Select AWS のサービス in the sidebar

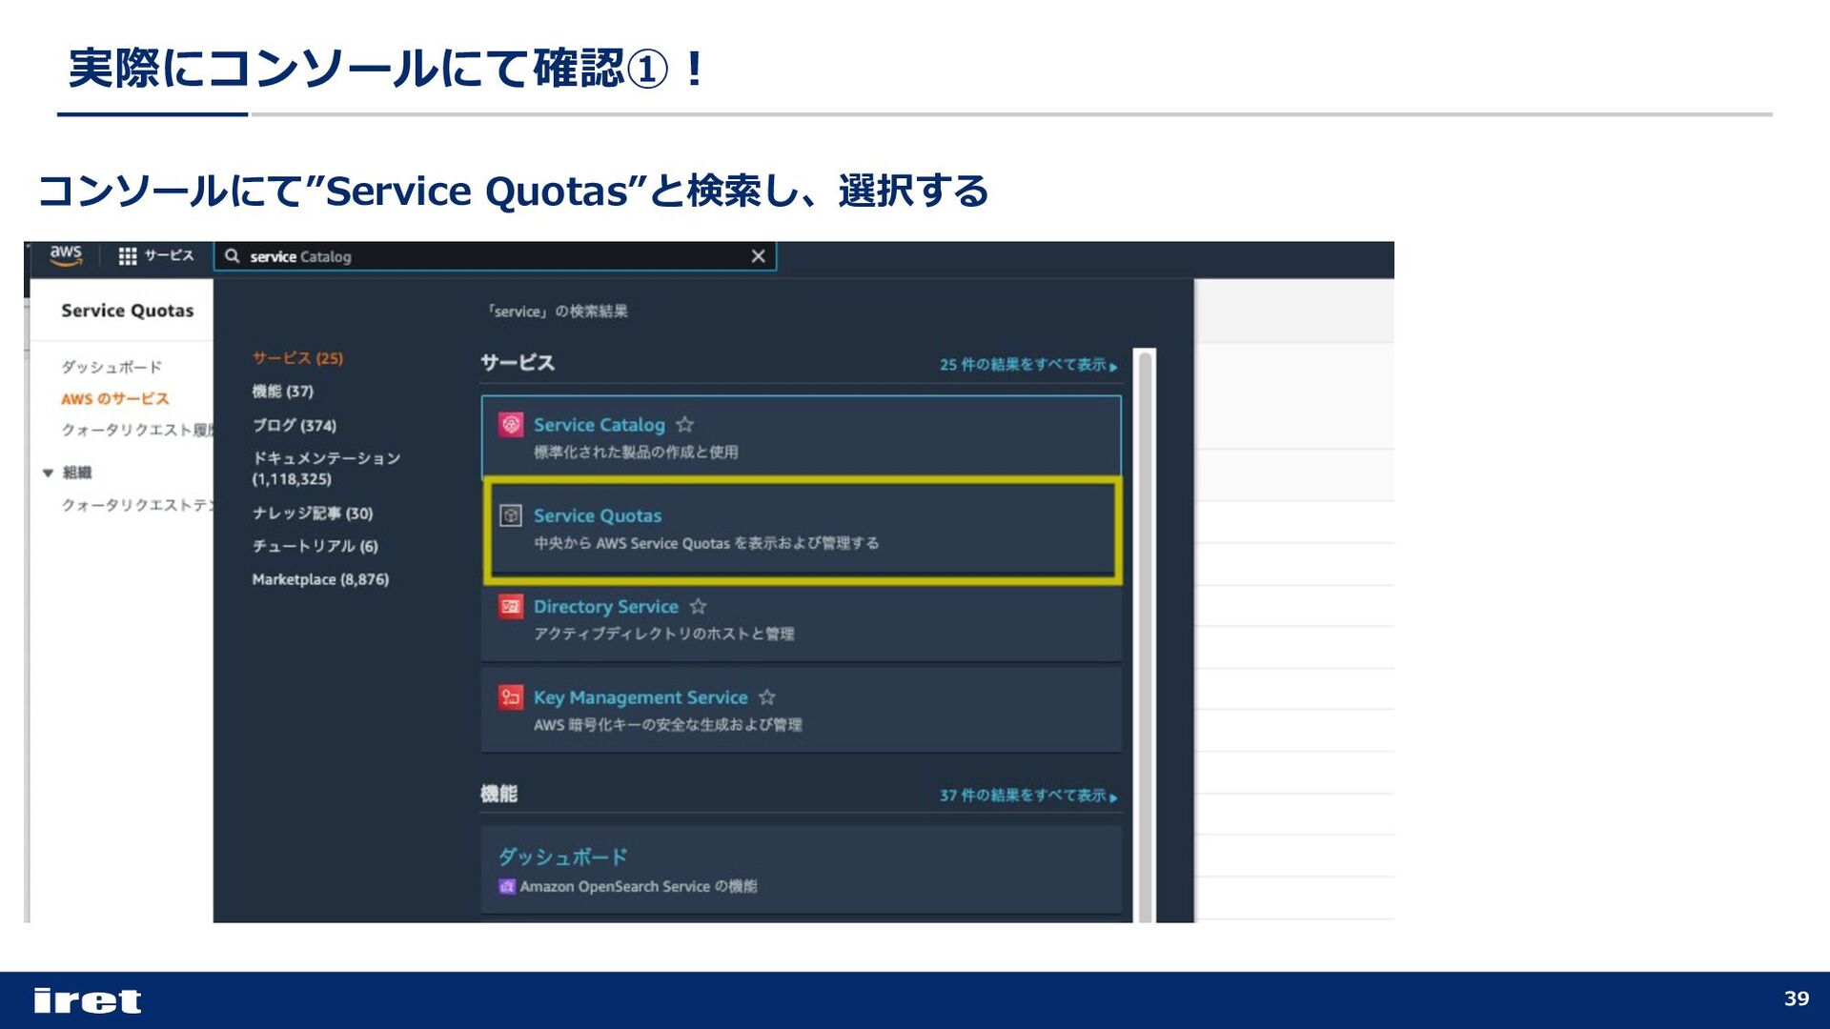[x=115, y=398]
